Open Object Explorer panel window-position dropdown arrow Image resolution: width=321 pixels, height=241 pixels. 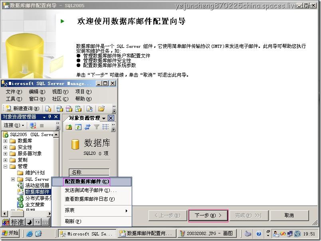(x=44, y=117)
